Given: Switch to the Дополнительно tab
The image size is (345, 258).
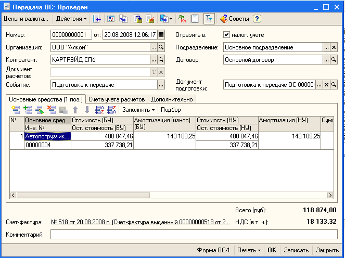Looking at the screenshot, I should (171, 99).
